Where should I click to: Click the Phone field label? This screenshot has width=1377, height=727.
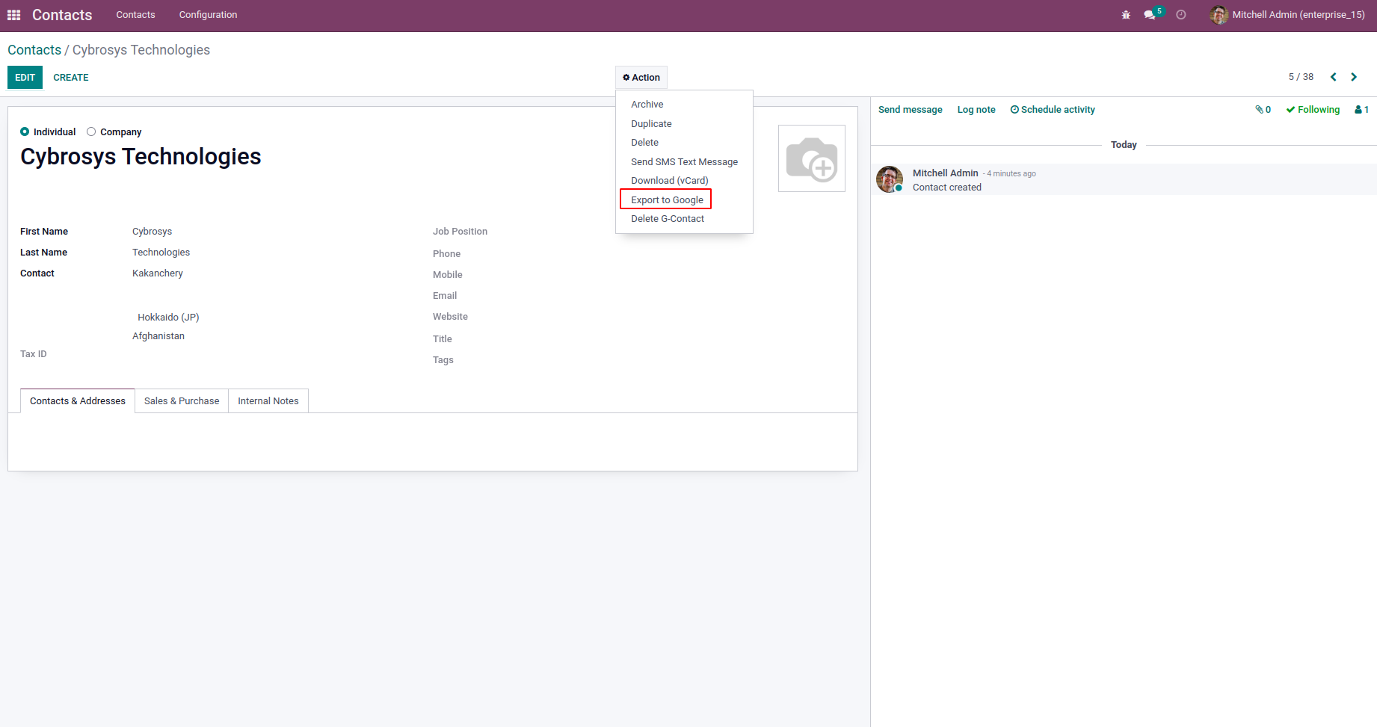pos(446,254)
